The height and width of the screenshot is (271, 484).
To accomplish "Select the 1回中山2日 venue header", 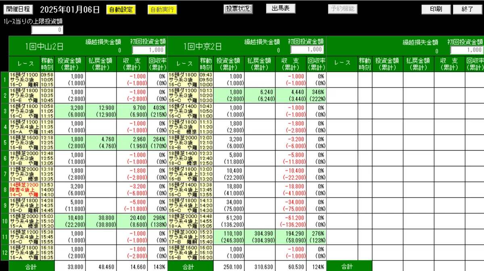I will coord(44,46).
